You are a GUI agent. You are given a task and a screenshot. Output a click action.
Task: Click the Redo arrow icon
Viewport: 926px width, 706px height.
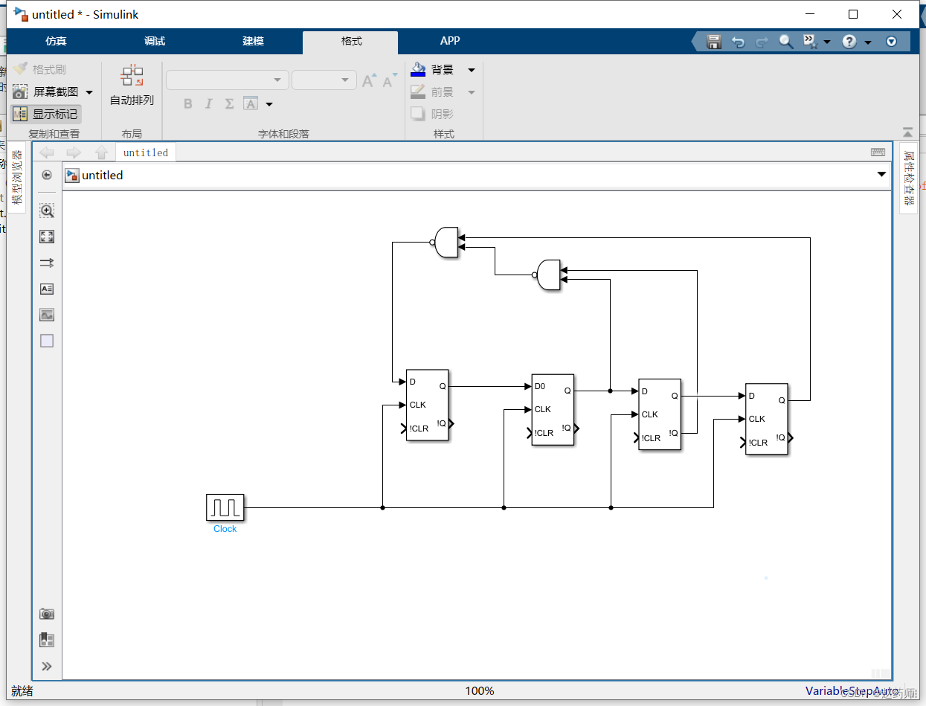[x=762, y=42]
